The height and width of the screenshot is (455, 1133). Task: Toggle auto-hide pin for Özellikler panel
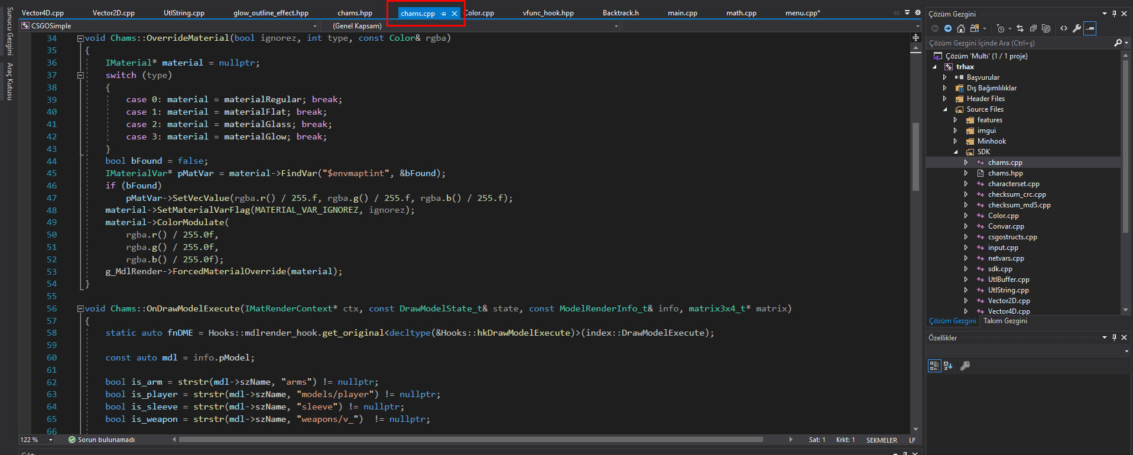click(x=1114, y=337)
